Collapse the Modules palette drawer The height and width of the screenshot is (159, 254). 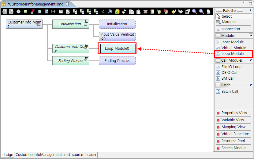[232, 35]
